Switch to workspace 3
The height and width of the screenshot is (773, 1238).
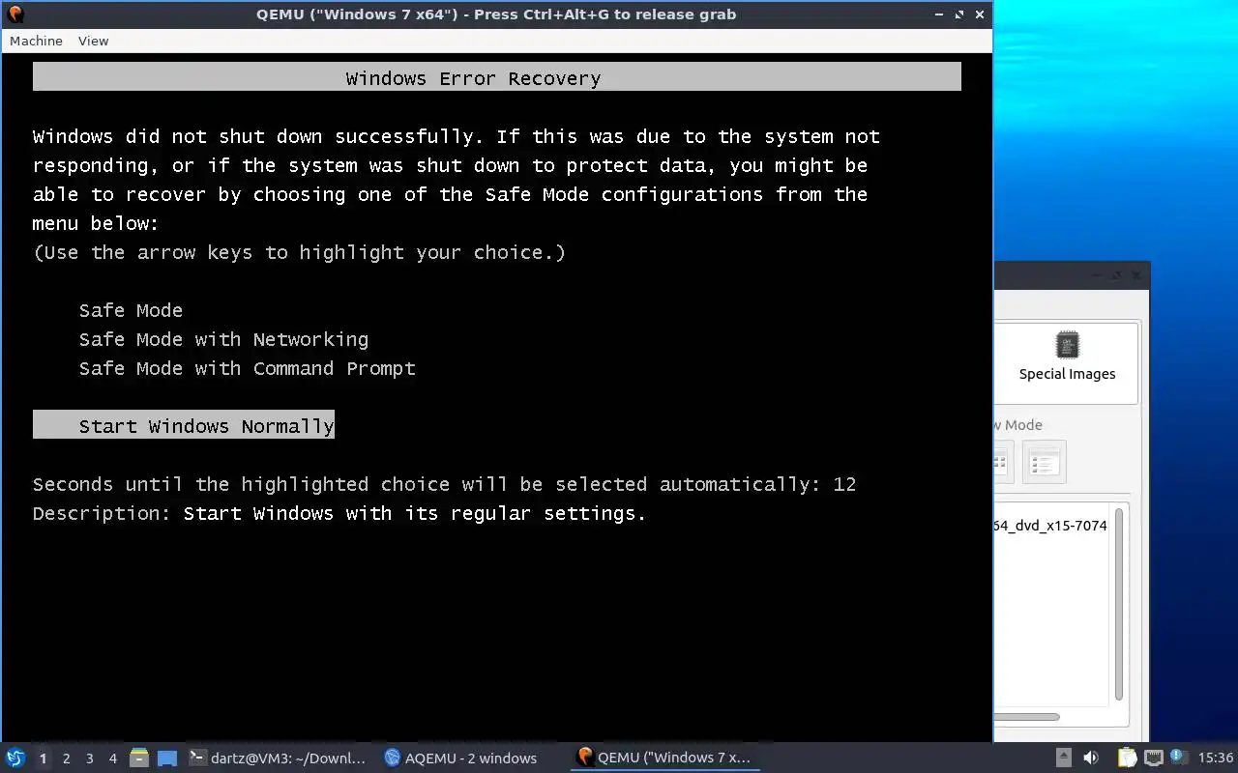point(89,759)
